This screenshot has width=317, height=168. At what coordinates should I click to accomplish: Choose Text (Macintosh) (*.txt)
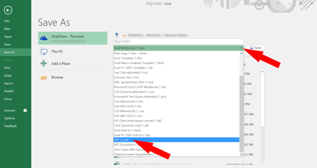[x=176, y=101]
